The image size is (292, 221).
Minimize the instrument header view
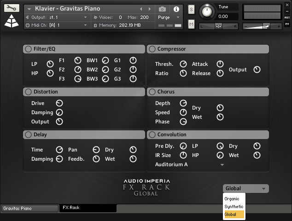[x=287, y=11]
